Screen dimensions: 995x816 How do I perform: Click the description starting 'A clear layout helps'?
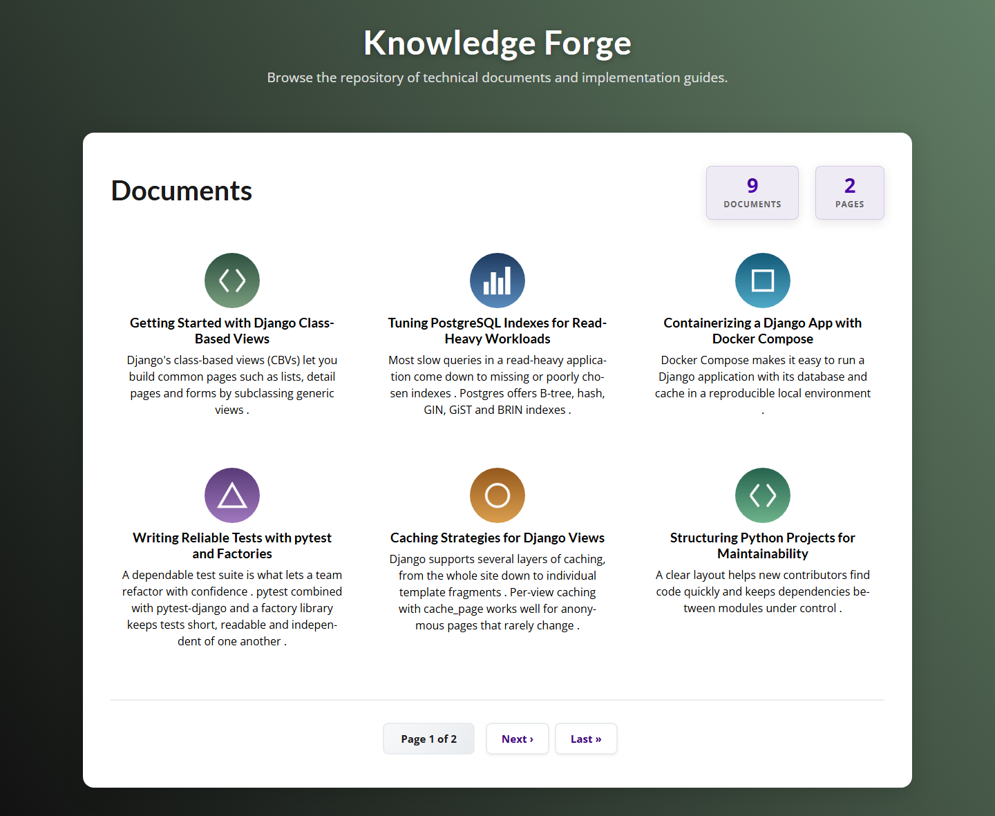pyautogui.click(x=763, y=591)
